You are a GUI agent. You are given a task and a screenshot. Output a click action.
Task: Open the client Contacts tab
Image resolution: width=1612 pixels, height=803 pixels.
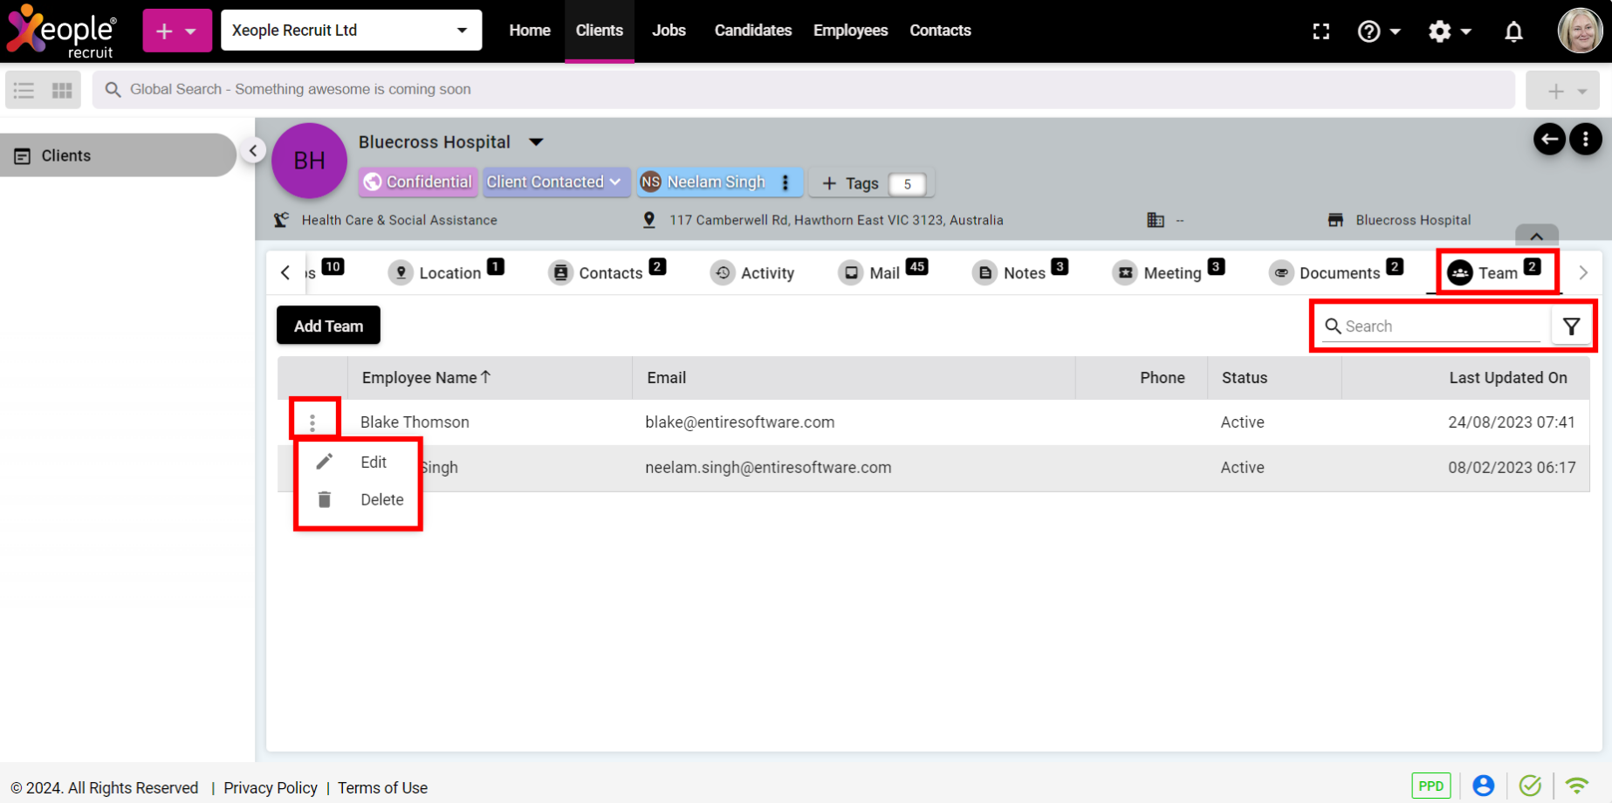click(x=607, y=272)
